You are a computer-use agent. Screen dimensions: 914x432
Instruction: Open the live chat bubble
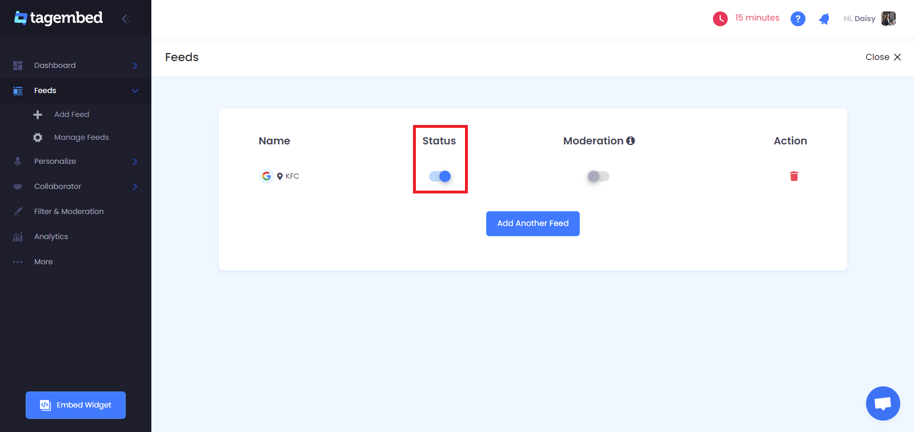tap(883, 403)
